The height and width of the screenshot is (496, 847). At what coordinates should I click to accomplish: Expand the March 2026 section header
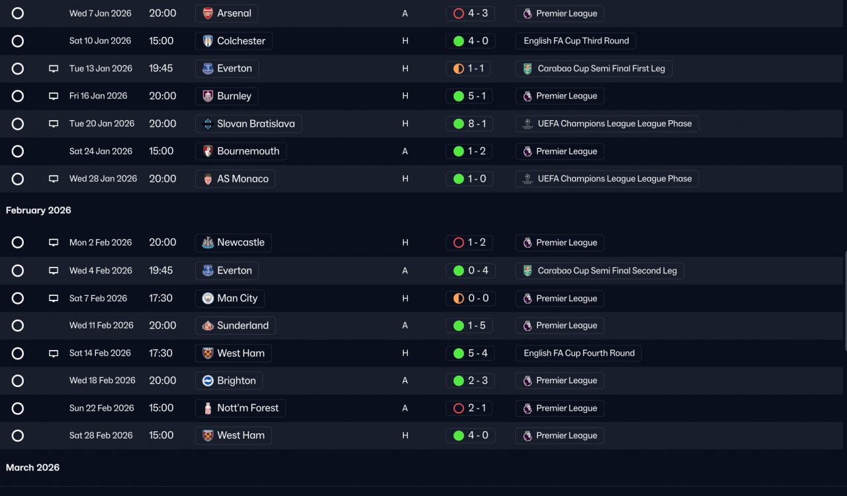point(32,467)
